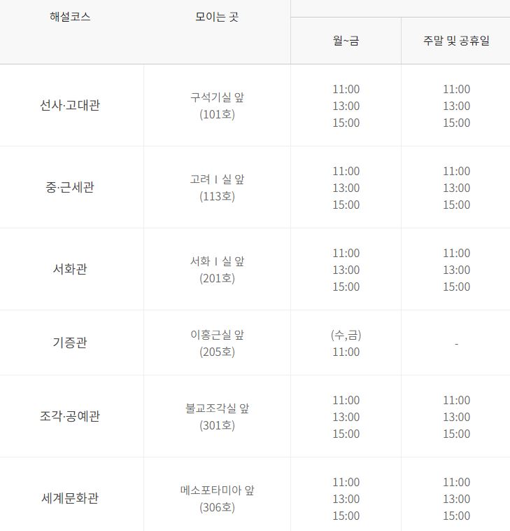Select the 조각·공예관 course cell
Image resolution: width=510 pixels, height=531 pixels.
(70, 417)
